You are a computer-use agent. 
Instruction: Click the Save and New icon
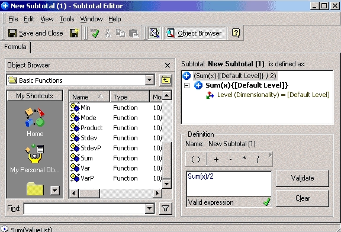pyautogui.click(x=75, y=33)
